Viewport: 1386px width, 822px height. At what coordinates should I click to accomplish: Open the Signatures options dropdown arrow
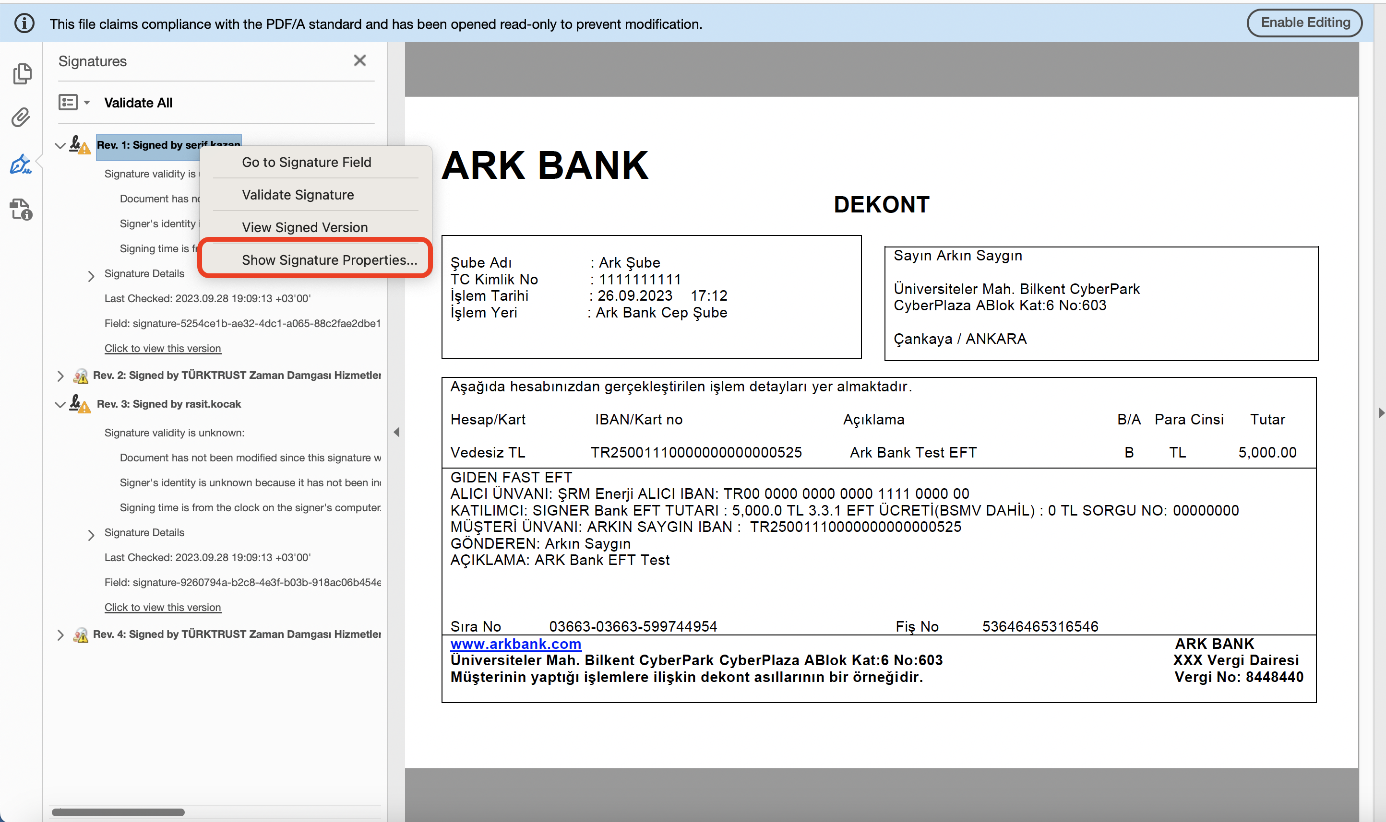(87, 103)
